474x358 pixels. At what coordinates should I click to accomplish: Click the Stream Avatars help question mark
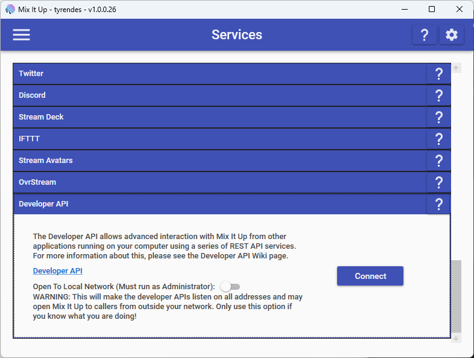coord(438,161)
